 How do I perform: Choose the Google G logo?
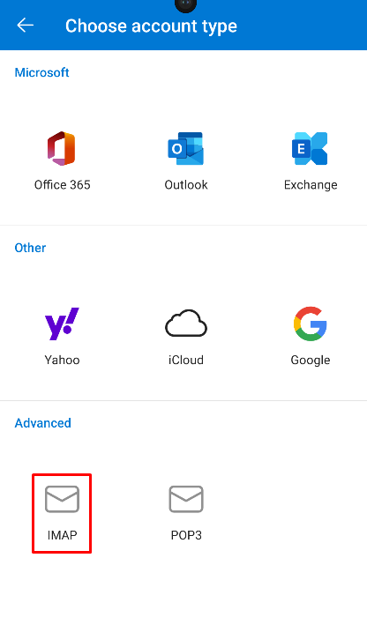tap(311, 324)
